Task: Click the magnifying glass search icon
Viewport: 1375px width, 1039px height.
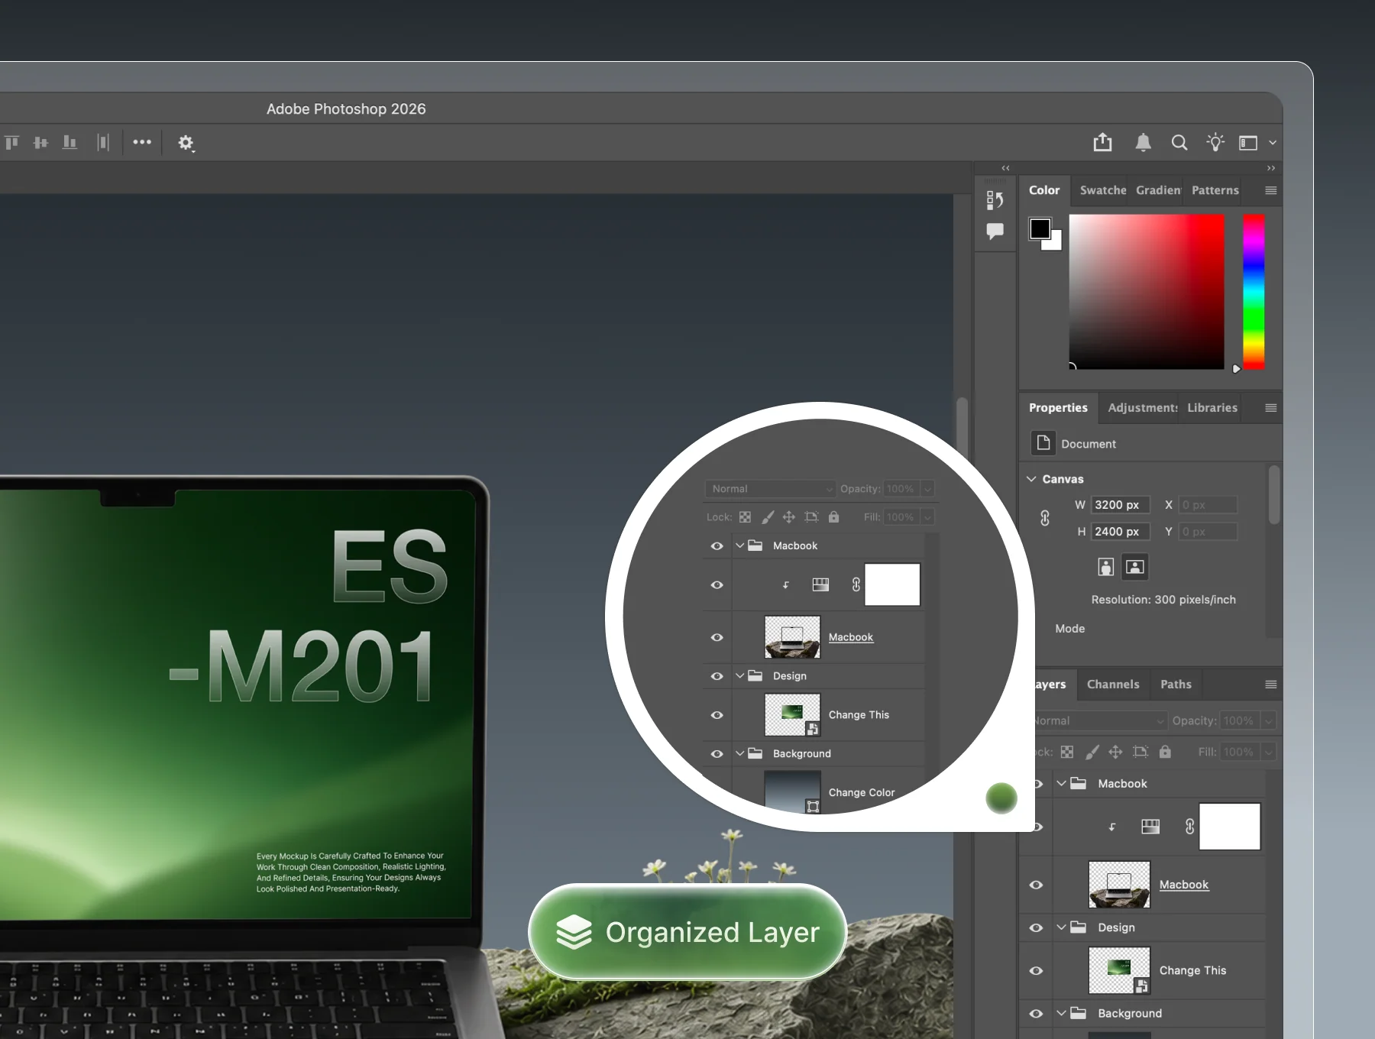Action: coord(1179,143)
